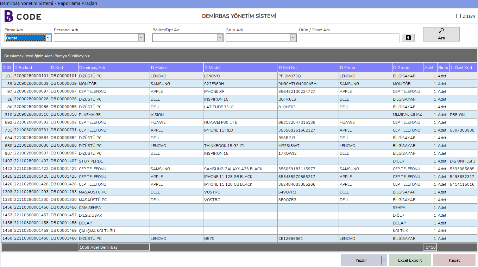Click serial number 649Q7R3

pos(308,192)
